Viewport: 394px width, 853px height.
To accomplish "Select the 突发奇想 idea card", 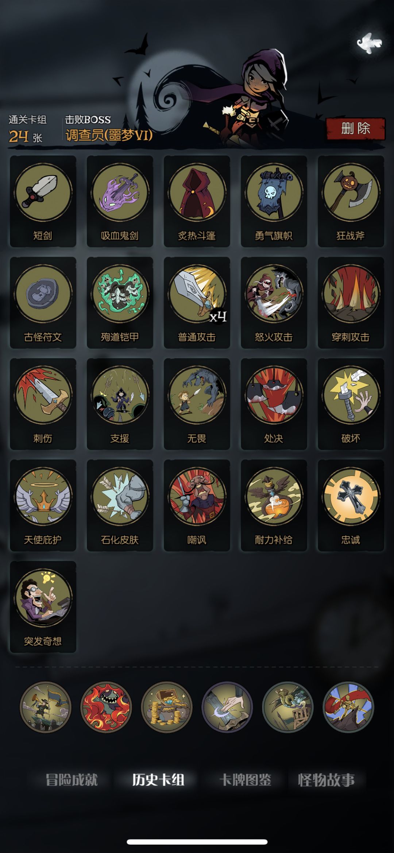I will click(43, 607).
